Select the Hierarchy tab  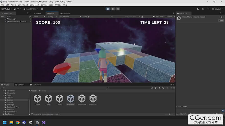tap(7, 13)
